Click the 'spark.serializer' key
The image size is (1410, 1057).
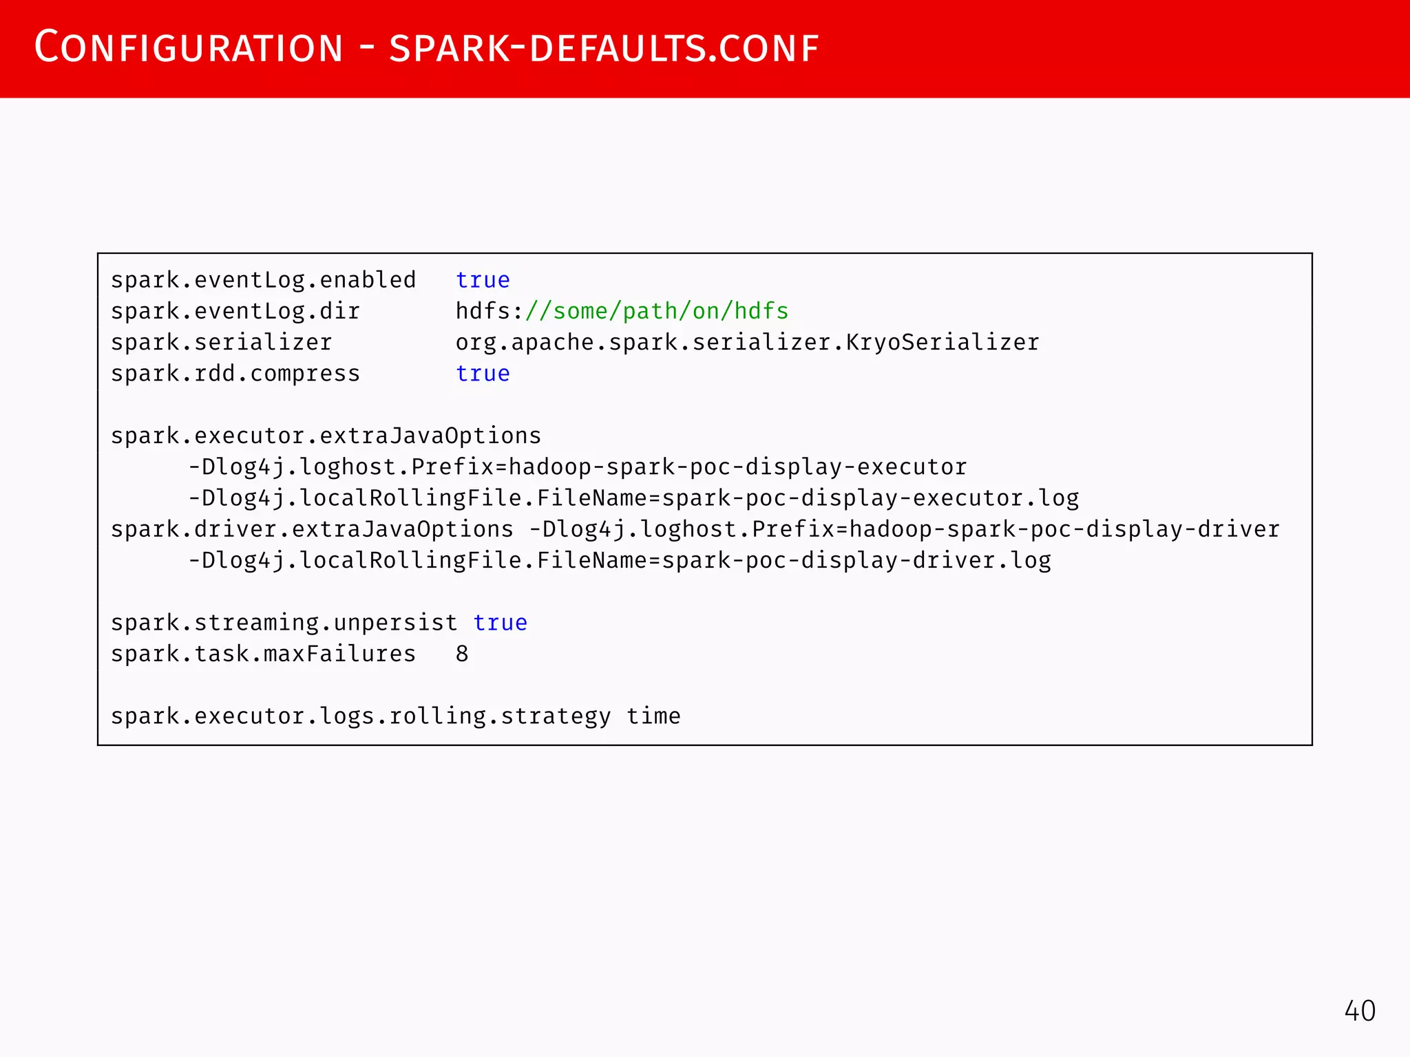point(222,342)
